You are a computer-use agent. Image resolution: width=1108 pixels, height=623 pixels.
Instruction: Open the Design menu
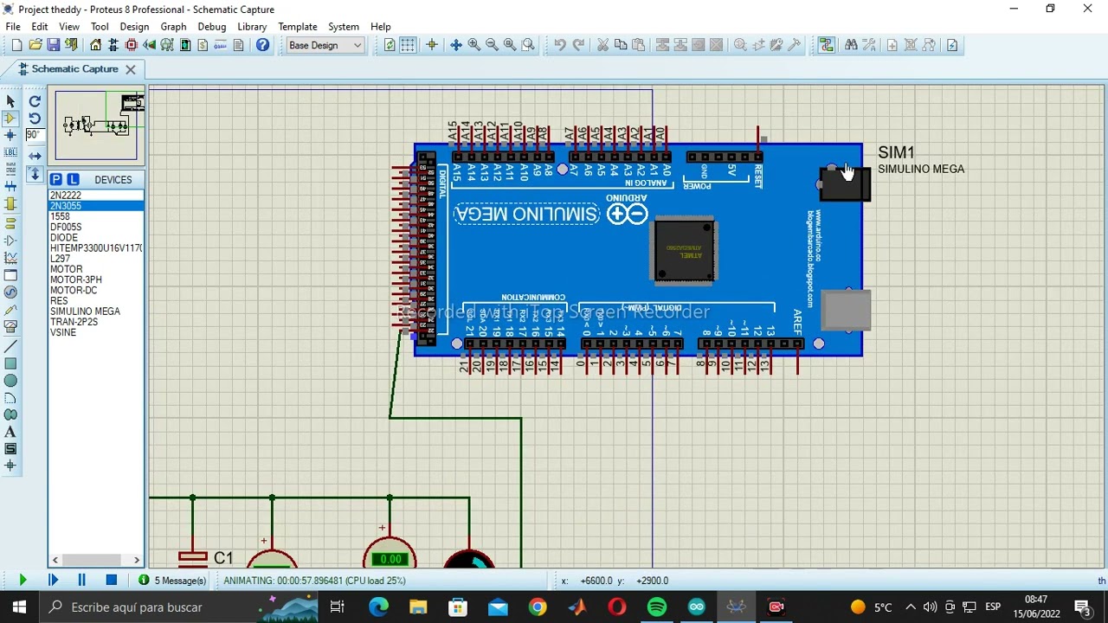pyautogui.click(x=134, y=27)
